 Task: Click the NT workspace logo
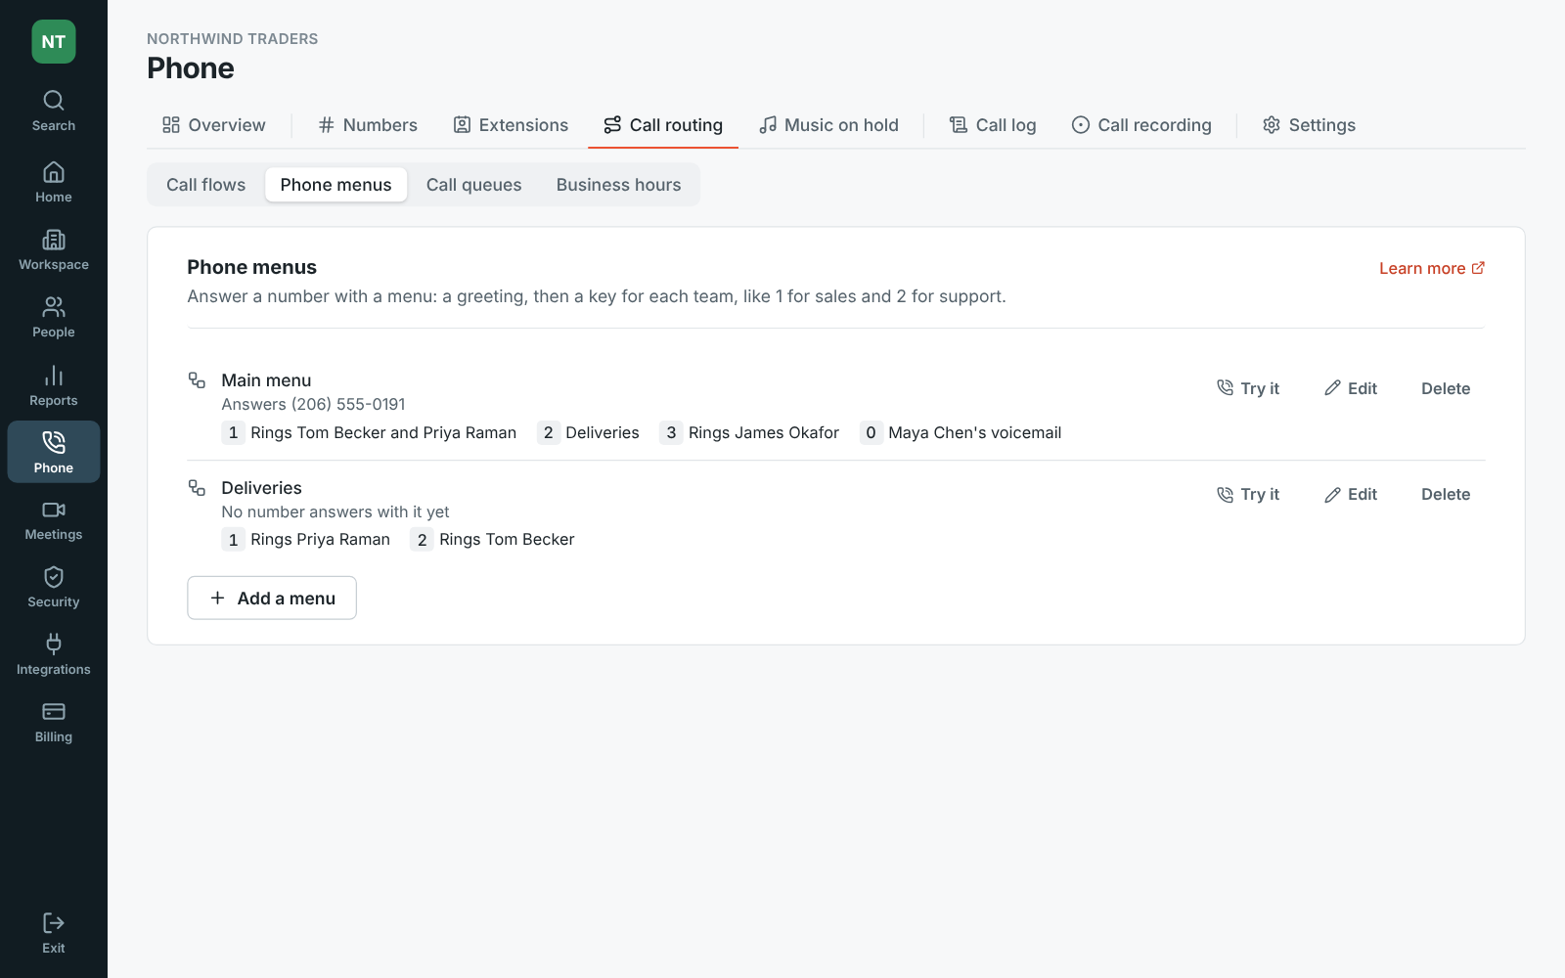[x=54, y=42]
